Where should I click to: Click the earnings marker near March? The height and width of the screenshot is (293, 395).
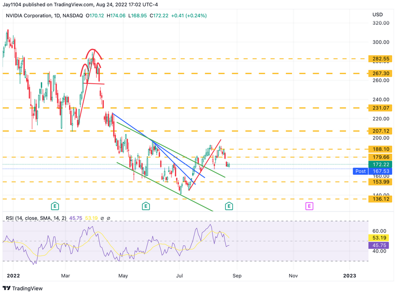pyautogui.click(x=55, y=206)
